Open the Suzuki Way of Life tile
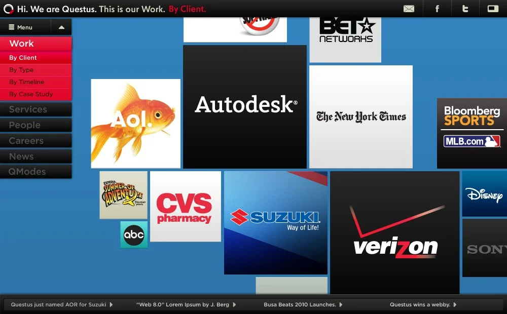 (x=275, y=222)
